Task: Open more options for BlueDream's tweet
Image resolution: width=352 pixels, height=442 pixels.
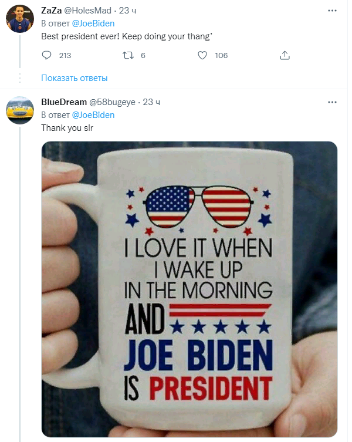Action: pos(333,102)
